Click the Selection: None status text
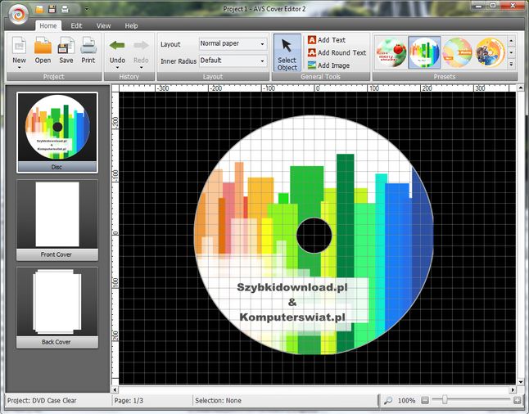The height and width of the screenshot is (414, 529). tap(218, 401)
